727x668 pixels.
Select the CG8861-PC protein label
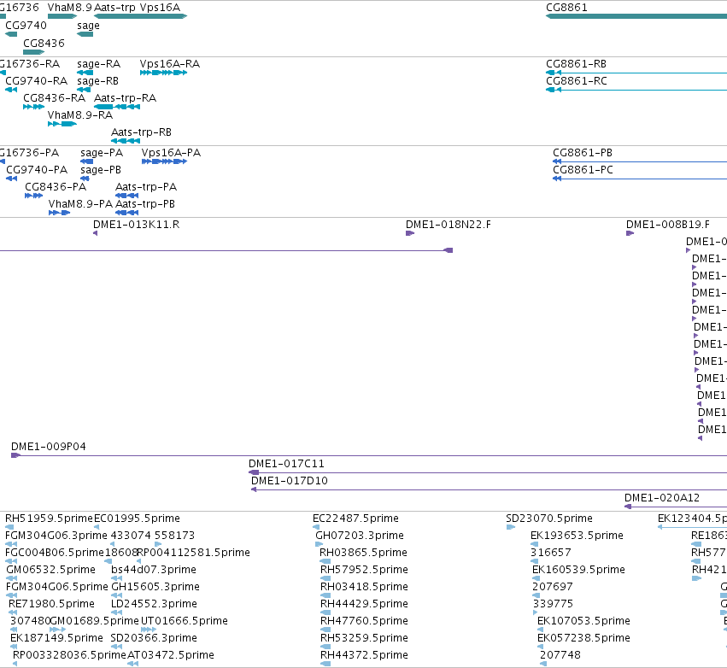(x=583, y=170)
